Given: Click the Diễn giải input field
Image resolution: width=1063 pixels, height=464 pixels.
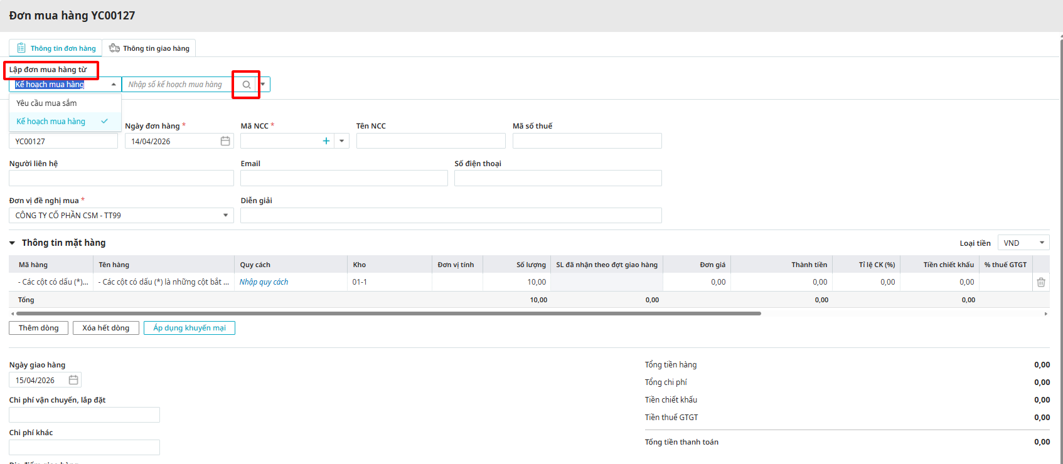Looking at the screenshot, I should (451, 216).
